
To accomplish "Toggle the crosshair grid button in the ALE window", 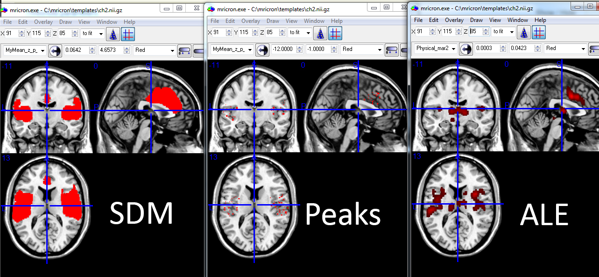I will (539, 32).
